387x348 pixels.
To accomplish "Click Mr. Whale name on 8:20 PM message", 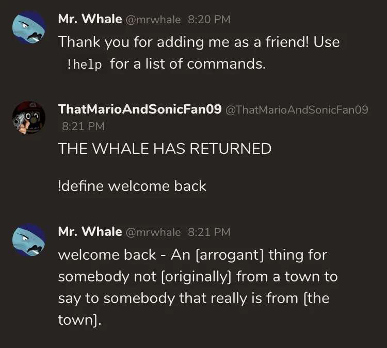I will pos(90,19).
